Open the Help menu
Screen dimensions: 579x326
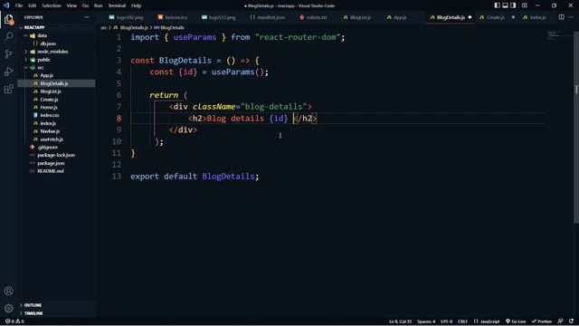coord(137,5)
